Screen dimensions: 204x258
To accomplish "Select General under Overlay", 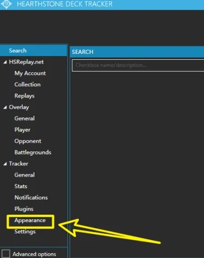I will coord(24,118).
